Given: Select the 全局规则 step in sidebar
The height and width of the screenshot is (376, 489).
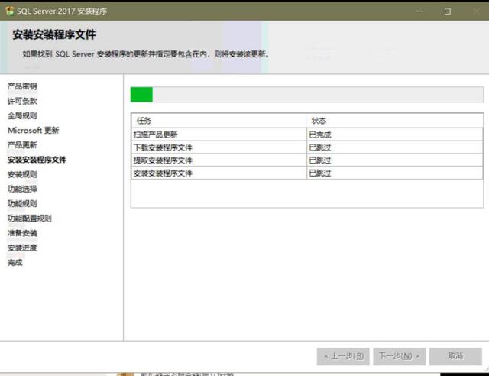Looking at the screenshot, I should (x=22, y=115).
